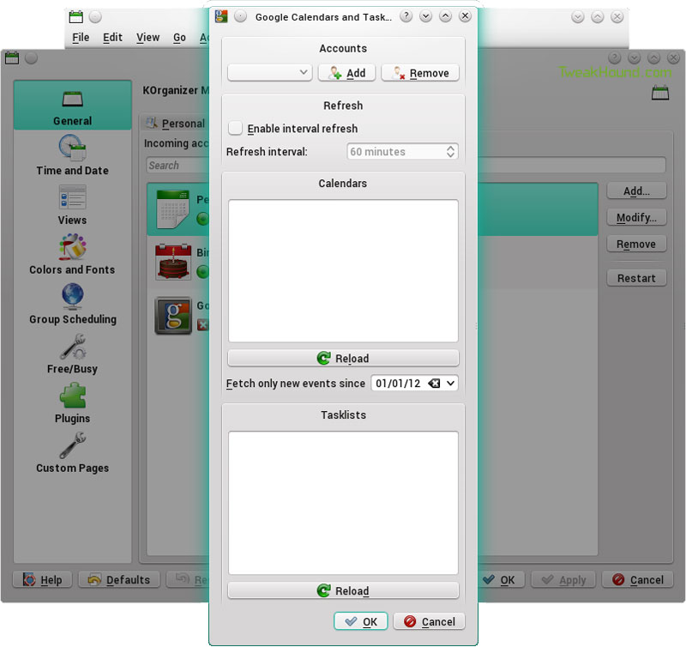
Task: Click into the Calendars list box
Action: pyautogui.click(x=344, y=271)
